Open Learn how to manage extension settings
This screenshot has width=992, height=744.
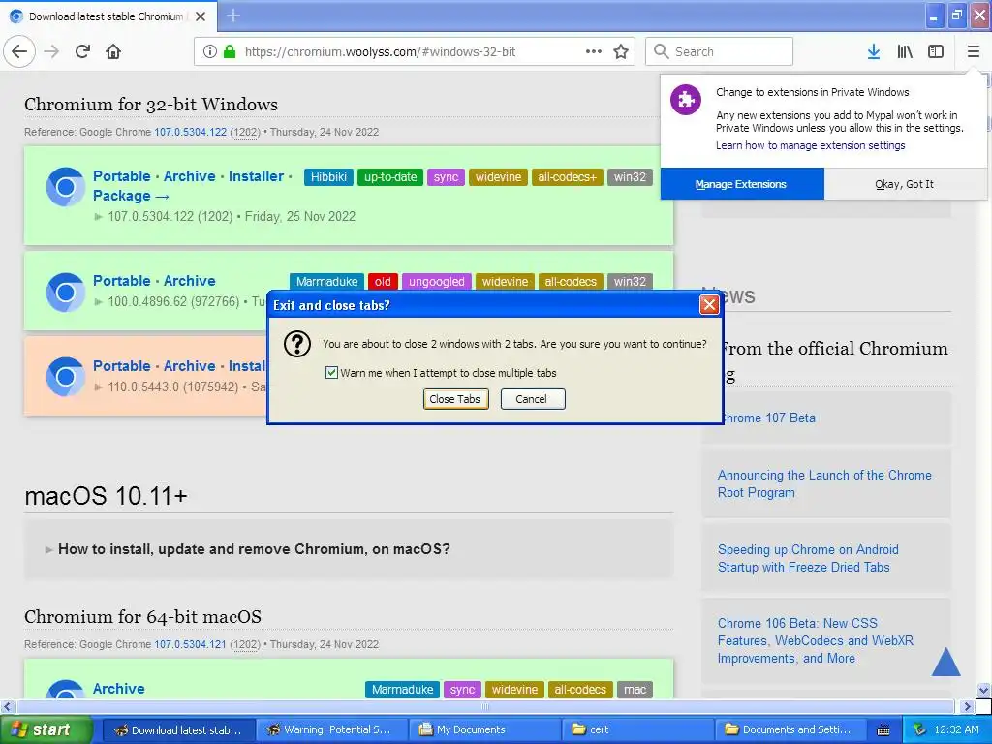[811, 145]
